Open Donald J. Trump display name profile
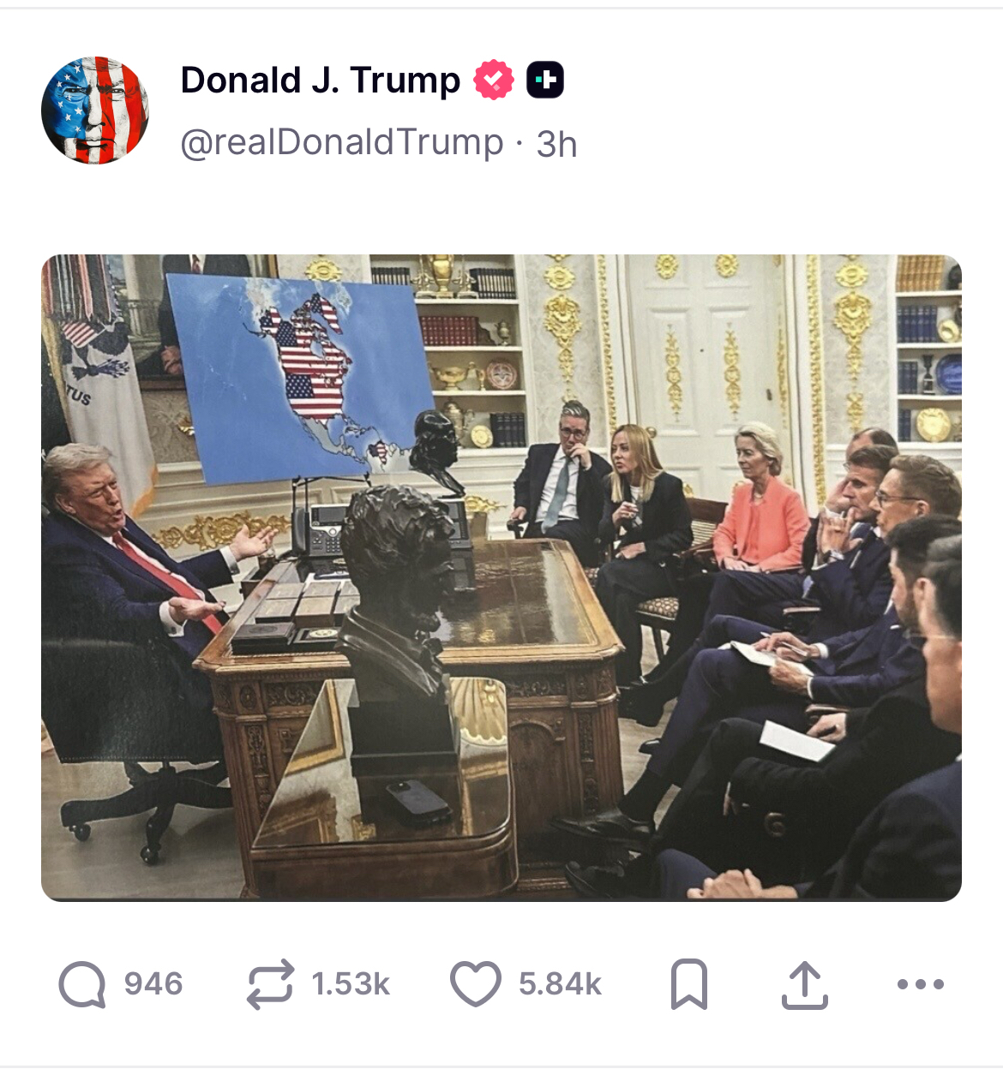 [x=321, y=81]
